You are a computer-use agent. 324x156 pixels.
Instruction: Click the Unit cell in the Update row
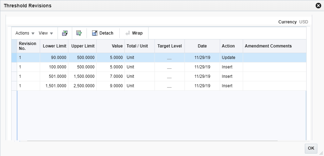tap(140, 58)
